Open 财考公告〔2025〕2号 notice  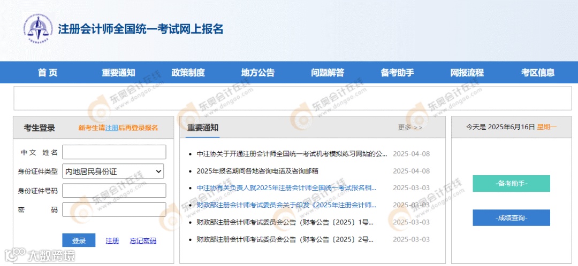pos(285,239)
